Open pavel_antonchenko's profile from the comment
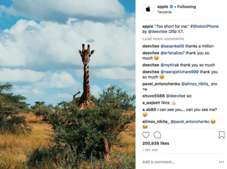This screenshot has height=169, width=227. (161, 84)
